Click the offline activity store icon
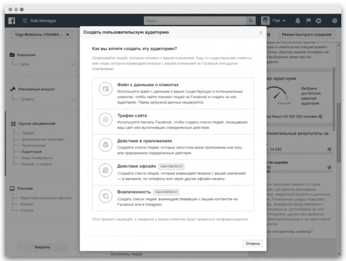346x261 pixels. pos(106,170)
